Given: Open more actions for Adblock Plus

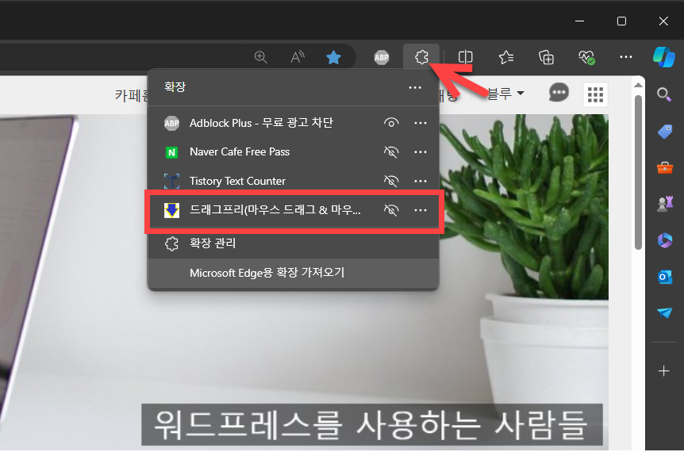Looking at the screenshot, I should pyautogui.click(x=421, y=123).
